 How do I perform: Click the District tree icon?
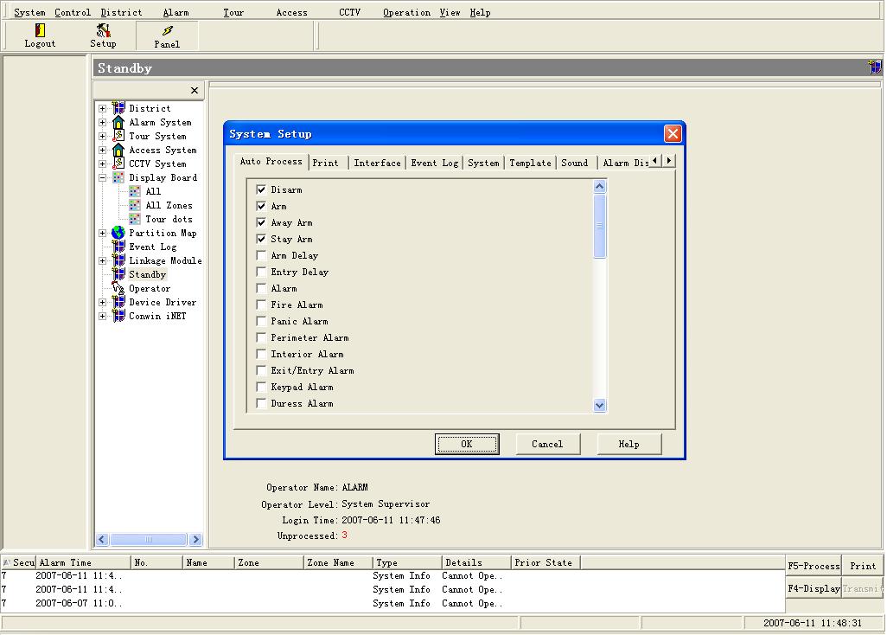118,107
